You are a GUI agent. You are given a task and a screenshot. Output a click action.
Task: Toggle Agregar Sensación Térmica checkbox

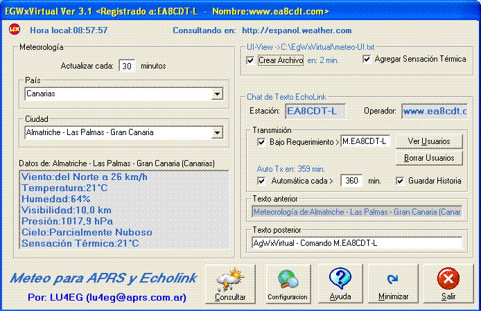[x=367, y=59]
